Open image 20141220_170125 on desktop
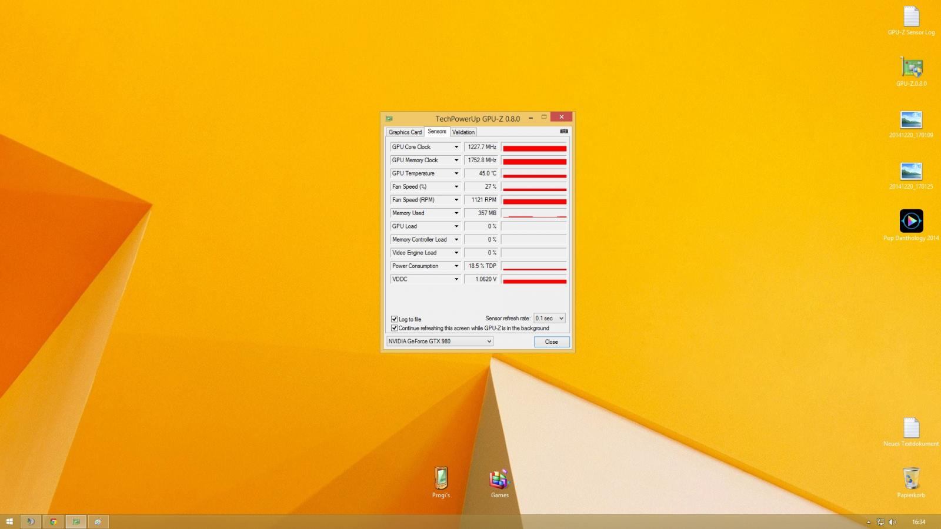 click(x=911, y=176)
